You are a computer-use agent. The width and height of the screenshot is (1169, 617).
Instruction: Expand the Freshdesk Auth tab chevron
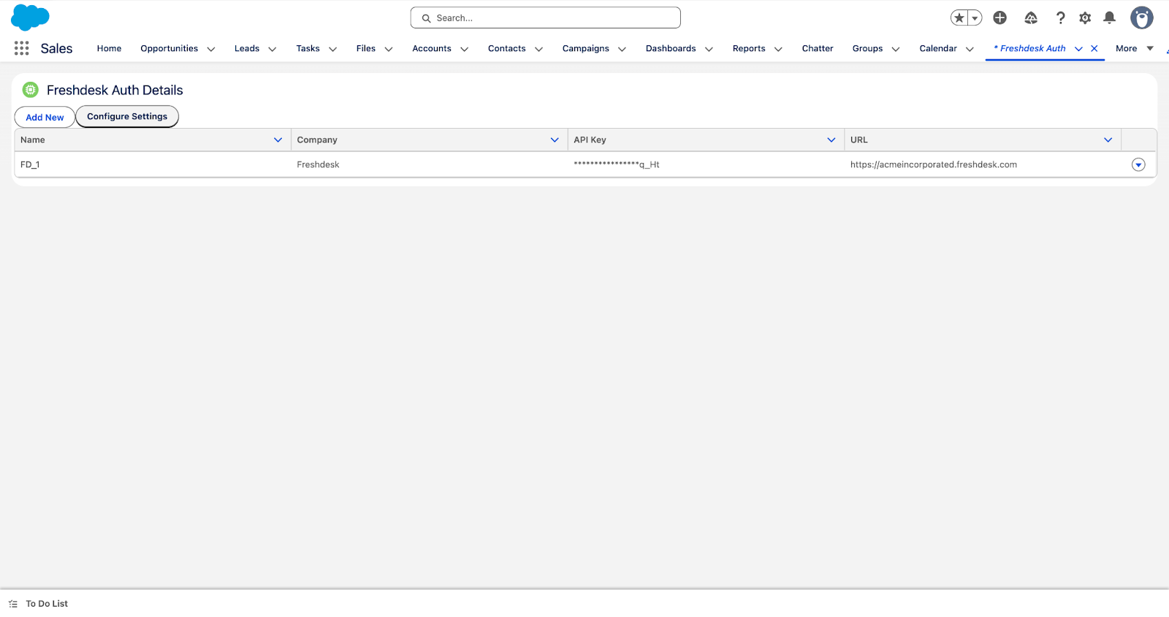(x=1078, y=49)
